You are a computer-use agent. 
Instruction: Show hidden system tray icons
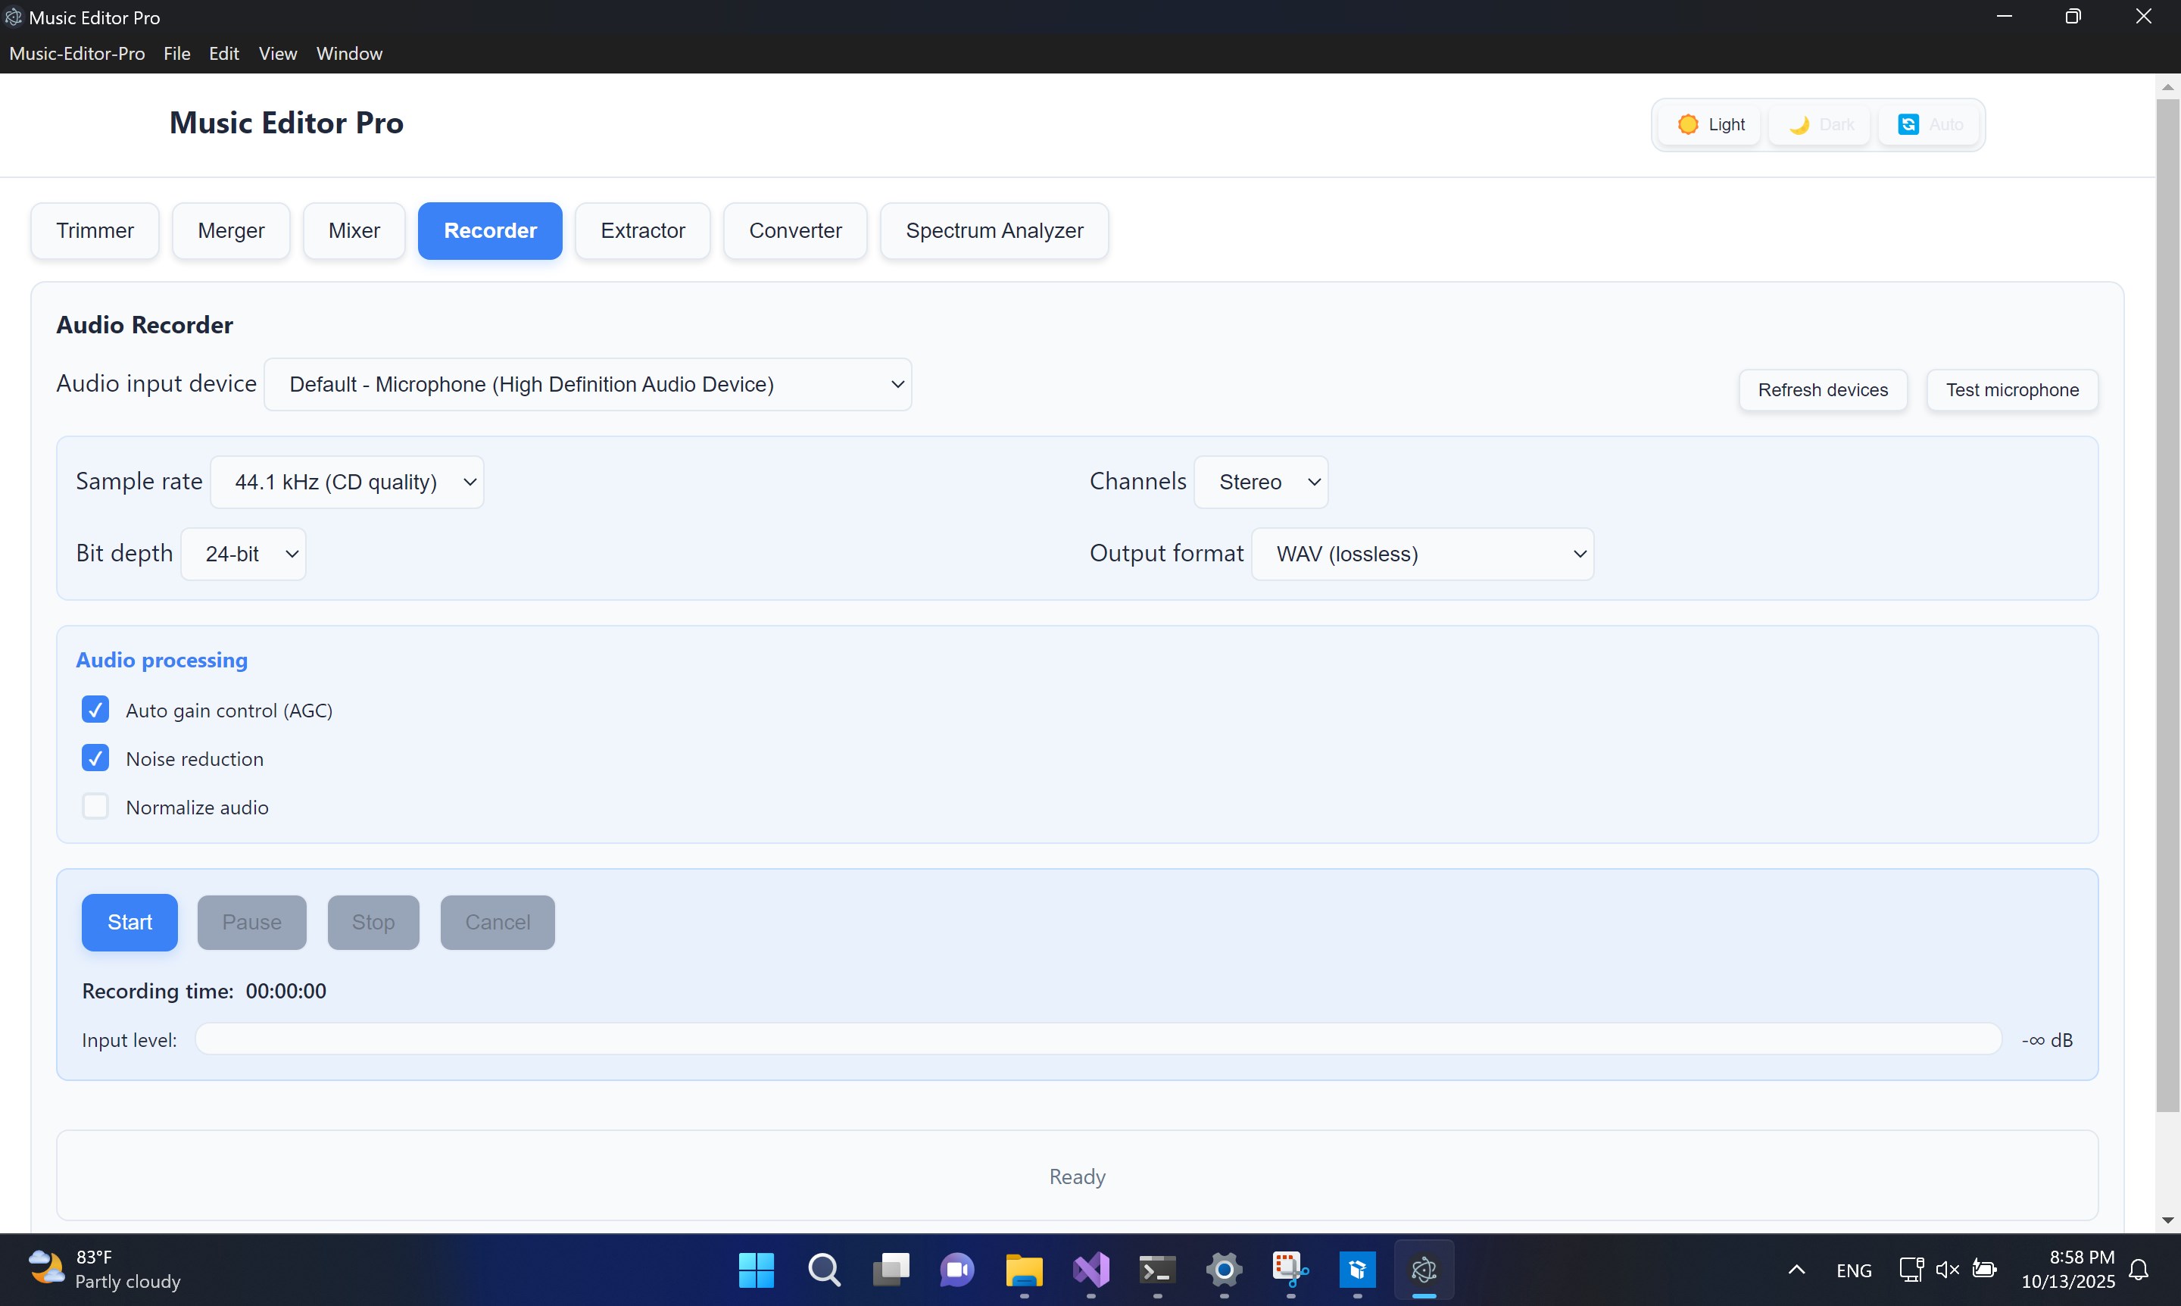point(1796,1269)
